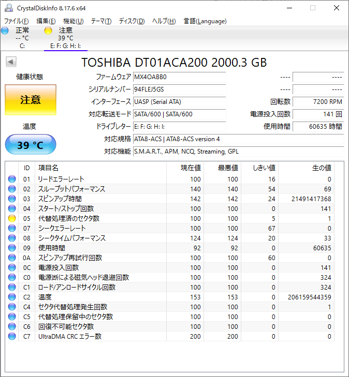
Task: Switch to the 正常 C: disk tab
Action: [22, 38]
